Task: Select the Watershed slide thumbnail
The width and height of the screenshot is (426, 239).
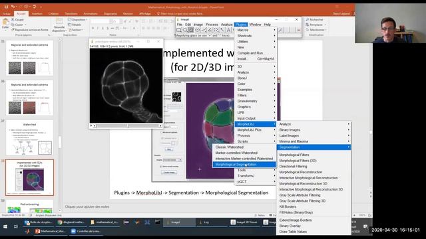Action: [29, 138]
